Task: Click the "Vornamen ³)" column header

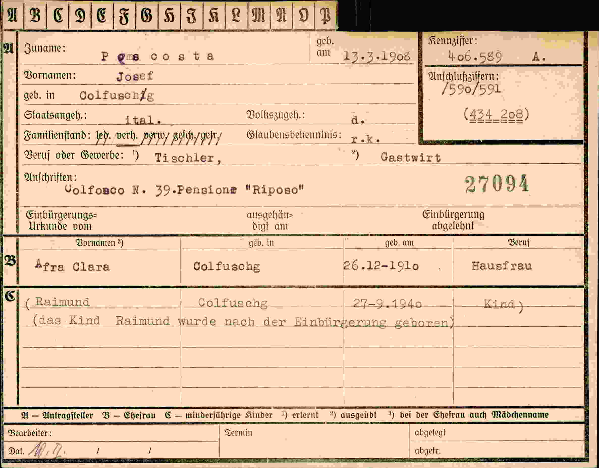Action: point(99,243)
